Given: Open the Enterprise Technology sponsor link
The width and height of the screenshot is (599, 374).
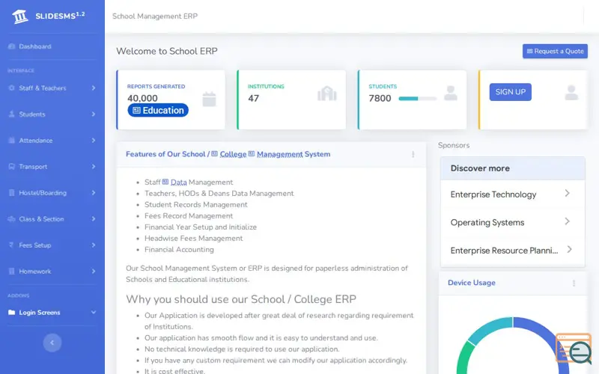Looking at the screenshot, I should point(512,194).
